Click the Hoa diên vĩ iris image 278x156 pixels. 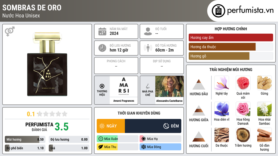[x=222, y=109]
